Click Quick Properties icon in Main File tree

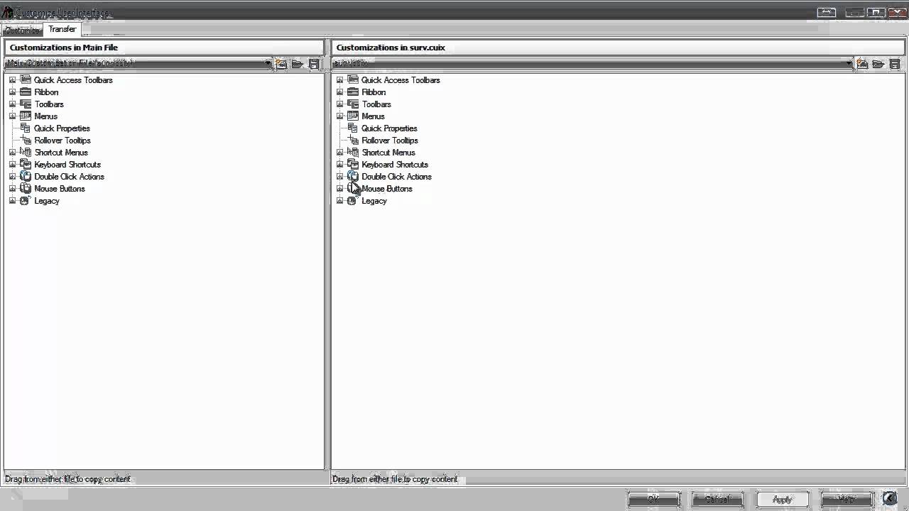coord(26,128)
